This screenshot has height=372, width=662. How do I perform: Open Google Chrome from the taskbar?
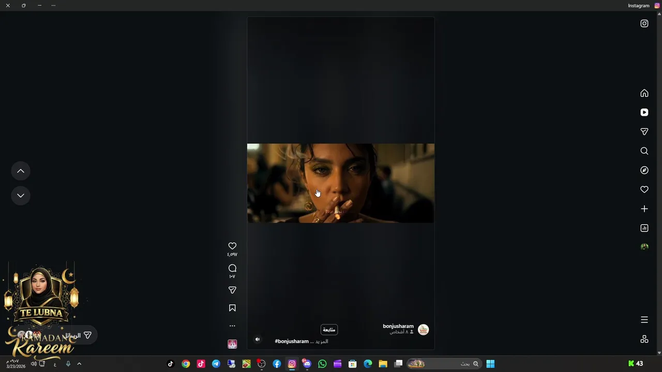pos(186,364)
